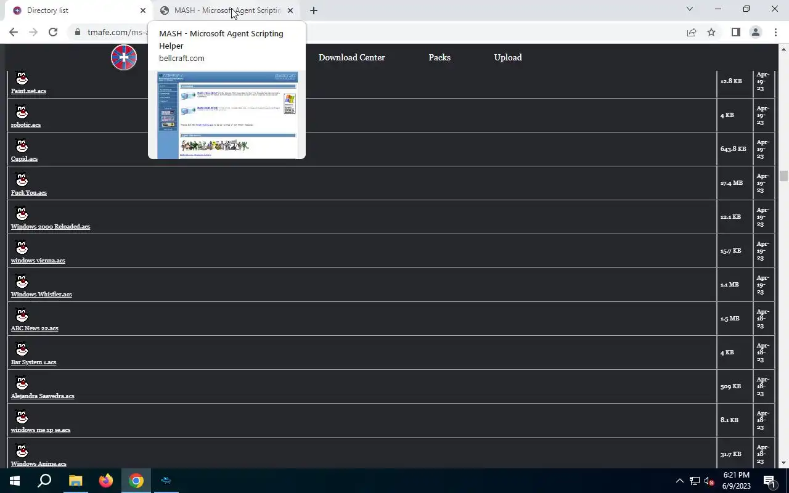Open the Chrome profile menu
Screen dimensions: 789x493
click(x=756, y=32)
